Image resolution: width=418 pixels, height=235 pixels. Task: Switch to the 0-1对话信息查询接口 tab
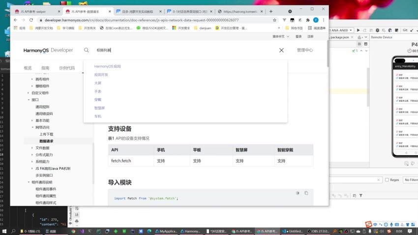(x=189, y=11)
